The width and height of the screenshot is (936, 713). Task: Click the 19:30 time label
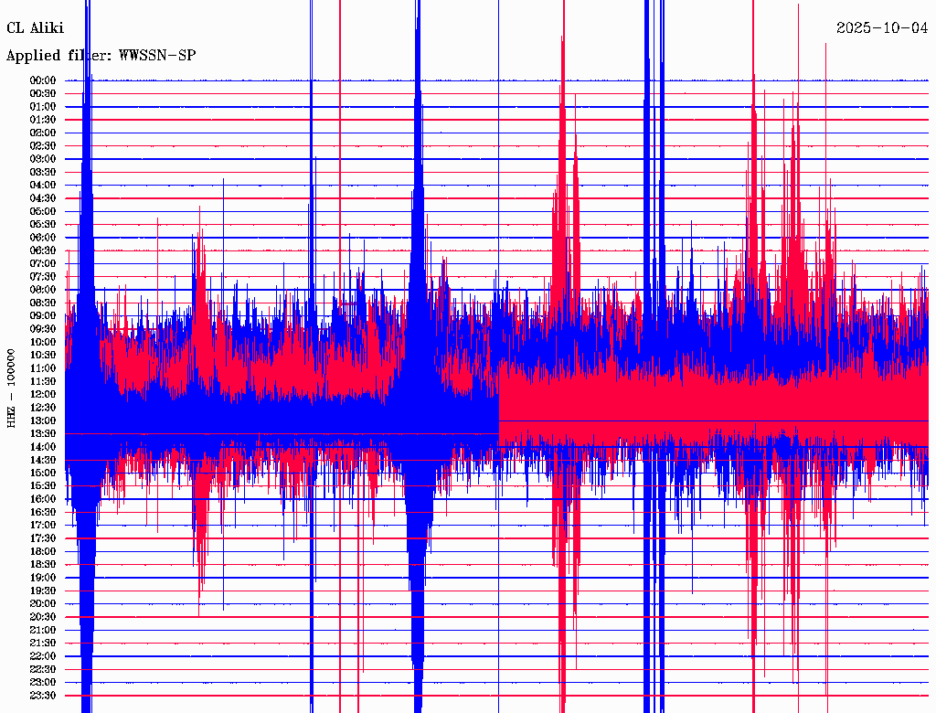(43, 591)
